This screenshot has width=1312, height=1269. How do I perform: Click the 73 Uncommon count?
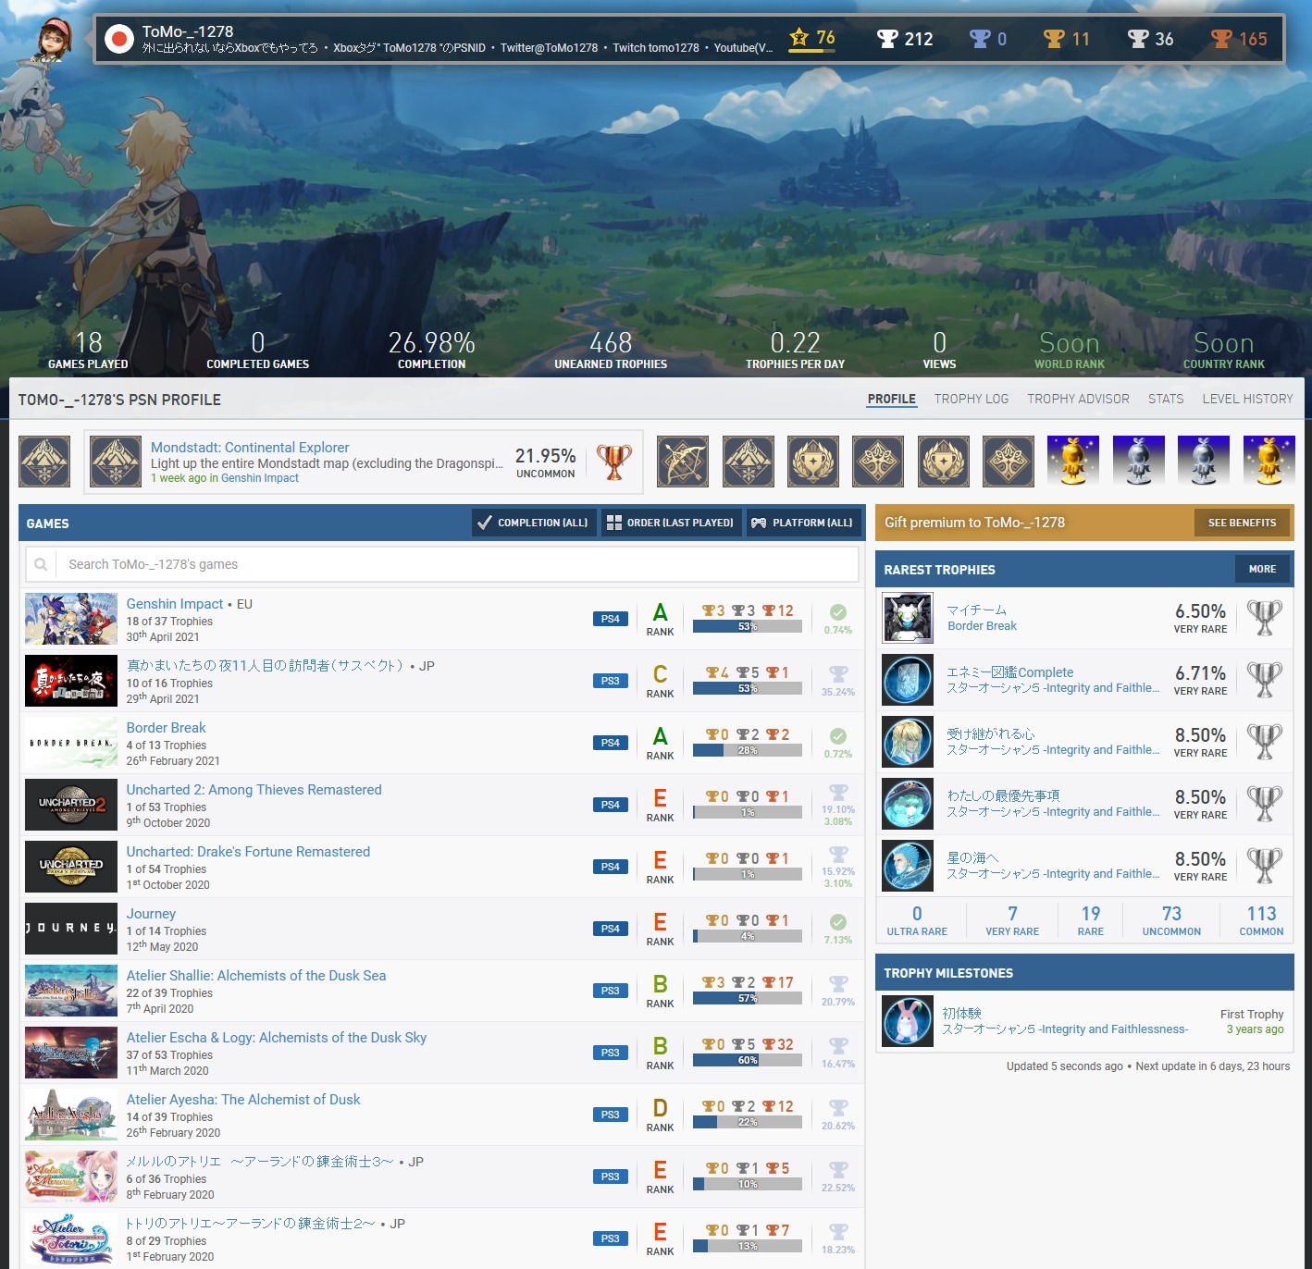[1171, 920]
